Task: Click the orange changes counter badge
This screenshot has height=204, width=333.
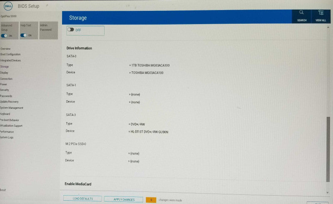Action: 151,200
